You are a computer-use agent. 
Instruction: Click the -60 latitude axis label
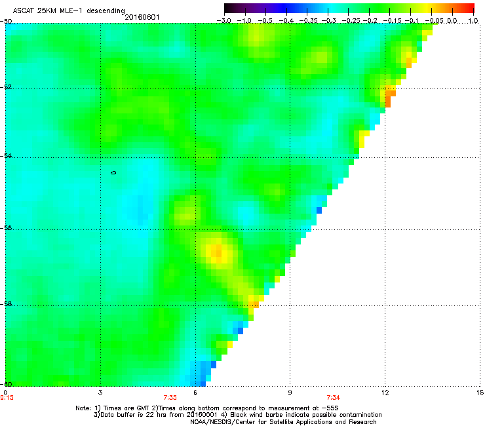(x=6, y=384)
